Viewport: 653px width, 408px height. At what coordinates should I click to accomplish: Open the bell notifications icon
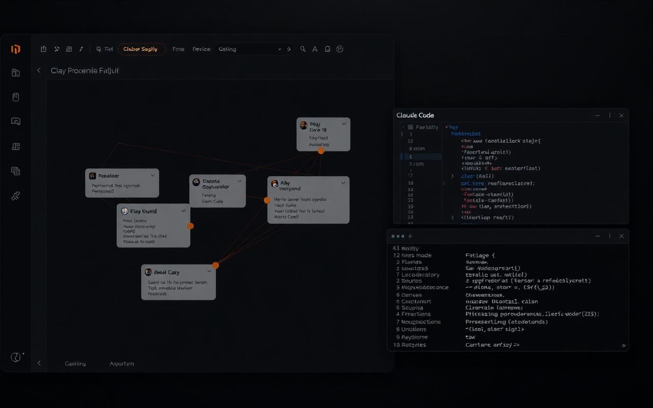(328, 49)
